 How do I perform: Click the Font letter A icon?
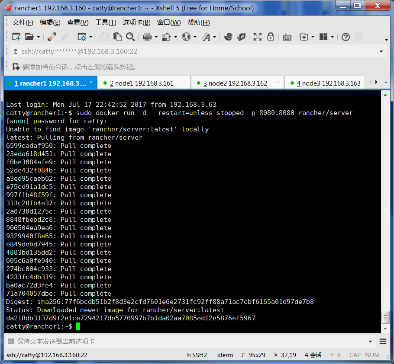206,37
